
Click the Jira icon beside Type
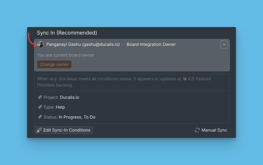40,107
